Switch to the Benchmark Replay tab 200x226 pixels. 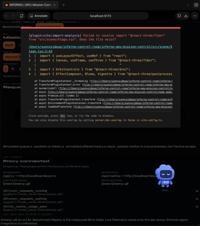click(17, 27)
